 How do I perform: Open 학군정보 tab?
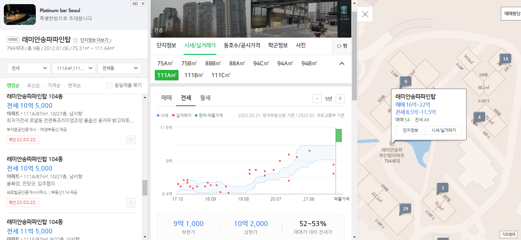pos(278,45)
